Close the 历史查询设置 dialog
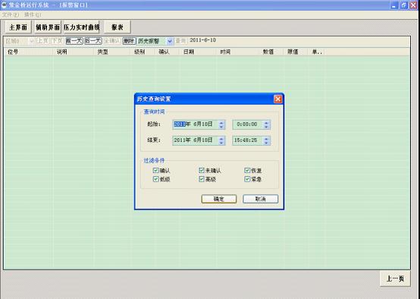The height and width of the screenshot is (299, 420). (x=277, y=99)
